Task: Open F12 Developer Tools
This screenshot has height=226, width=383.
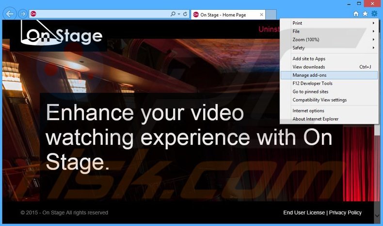Action: (x=329, y=83)
